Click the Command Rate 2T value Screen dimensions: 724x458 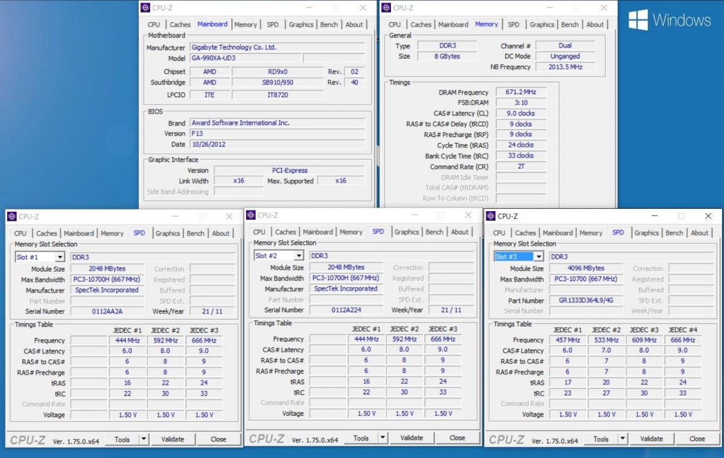tap(521, 167)
